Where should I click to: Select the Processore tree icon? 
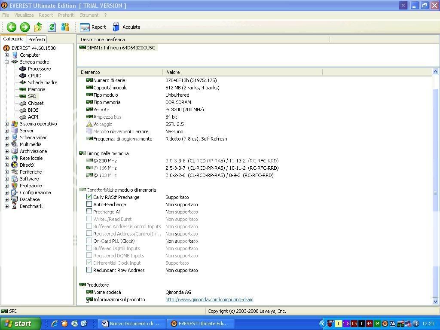[x=23, y=69]
